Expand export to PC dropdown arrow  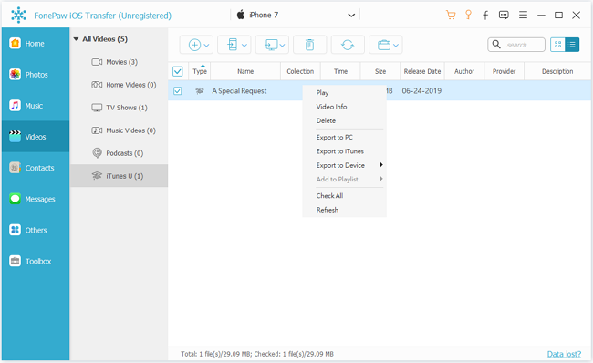pos(282,46)
